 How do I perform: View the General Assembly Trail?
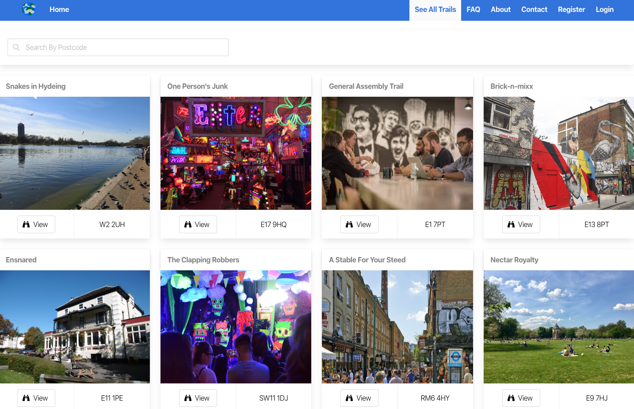point(359,224)
